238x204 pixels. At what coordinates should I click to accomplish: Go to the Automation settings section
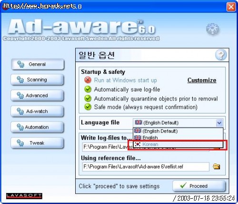pos(37,127)
